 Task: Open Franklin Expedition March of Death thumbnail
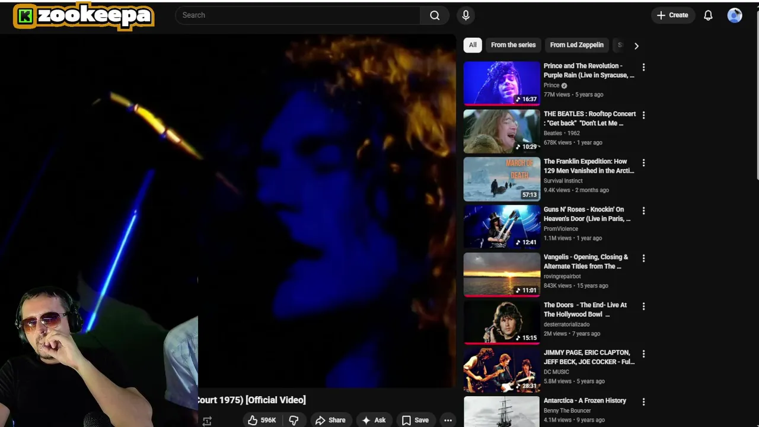click(502, 179)
